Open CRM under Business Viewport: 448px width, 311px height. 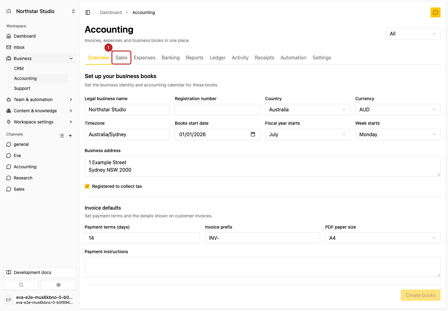40,68
